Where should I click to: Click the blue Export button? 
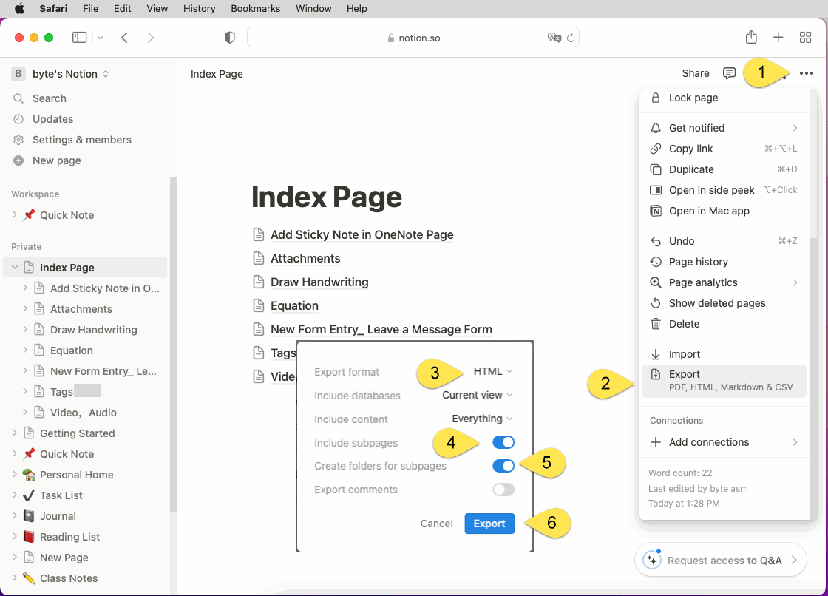click(x=489, y=523)
